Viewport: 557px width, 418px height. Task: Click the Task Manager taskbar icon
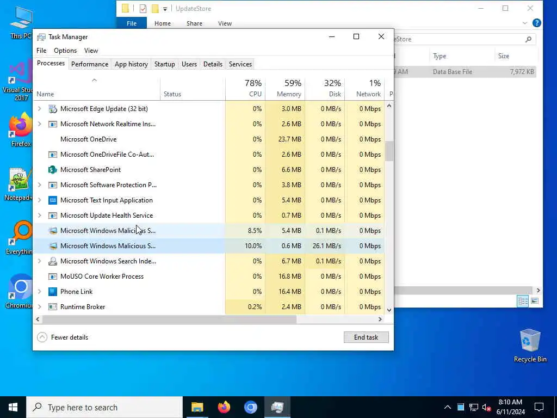click(277, 407)
